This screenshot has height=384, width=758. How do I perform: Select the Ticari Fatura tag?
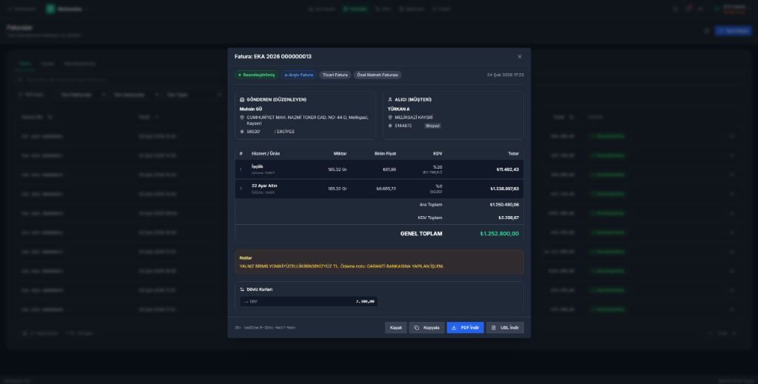tap(335, 75)
